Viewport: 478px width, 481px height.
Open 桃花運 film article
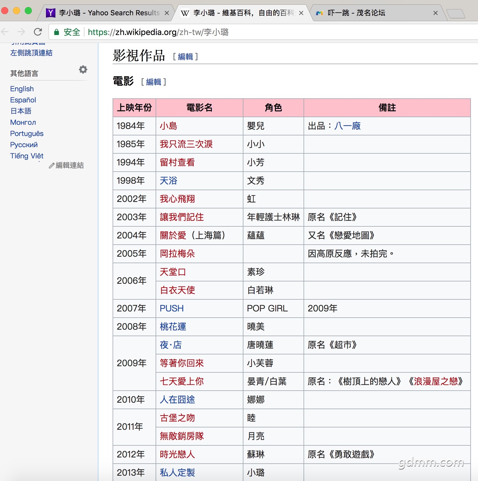pyautogui.click(x=173, y=327)
